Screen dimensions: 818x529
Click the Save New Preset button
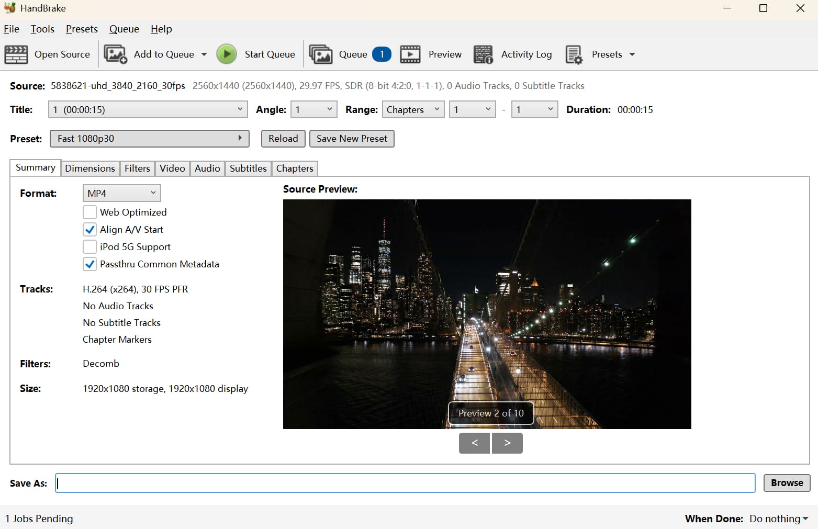[352, 139]
